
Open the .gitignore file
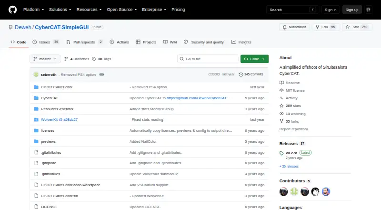click(49, 163)
